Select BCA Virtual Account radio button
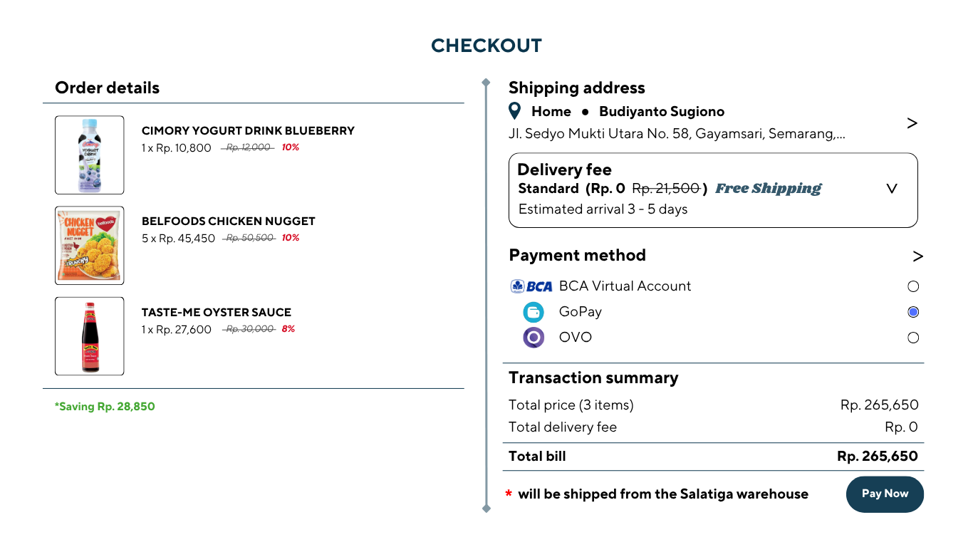Viewport: 973px width, 547px height. point(913,286)
